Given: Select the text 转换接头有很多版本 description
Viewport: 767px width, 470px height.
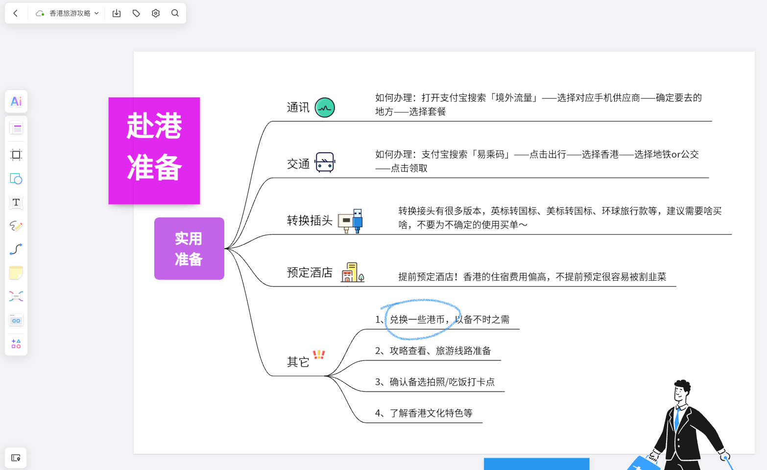Looking at the screenshot, I should pos(560,218).
